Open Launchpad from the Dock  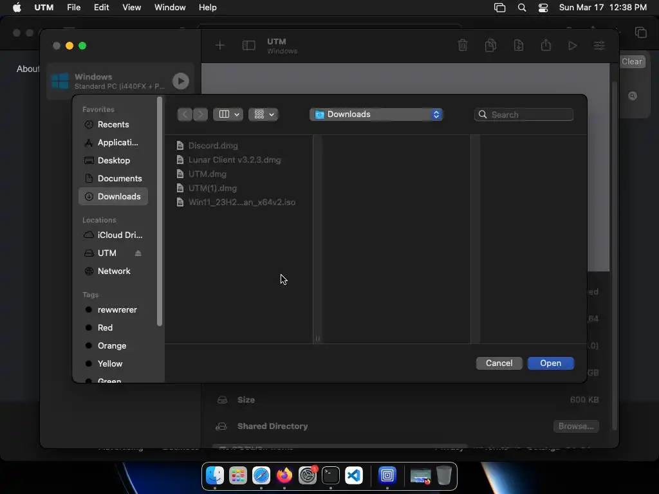click(238, 475)
